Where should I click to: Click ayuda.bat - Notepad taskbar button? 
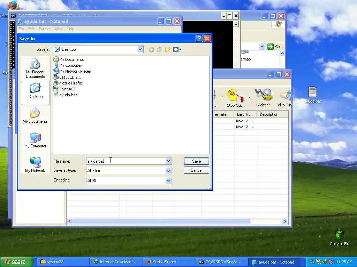point(274,262)
